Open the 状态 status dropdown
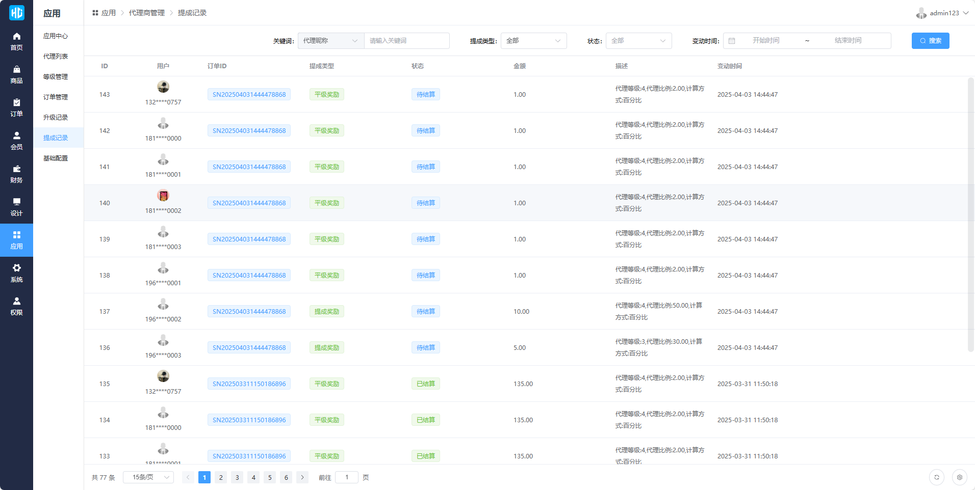 click(638, 41)
